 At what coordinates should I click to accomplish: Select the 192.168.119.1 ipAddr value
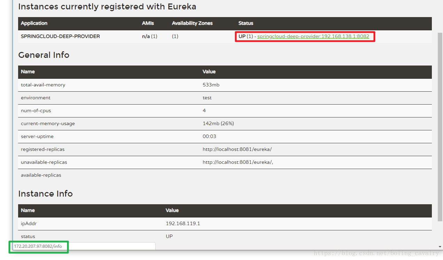pyautogui.click(x=183, y=223)
